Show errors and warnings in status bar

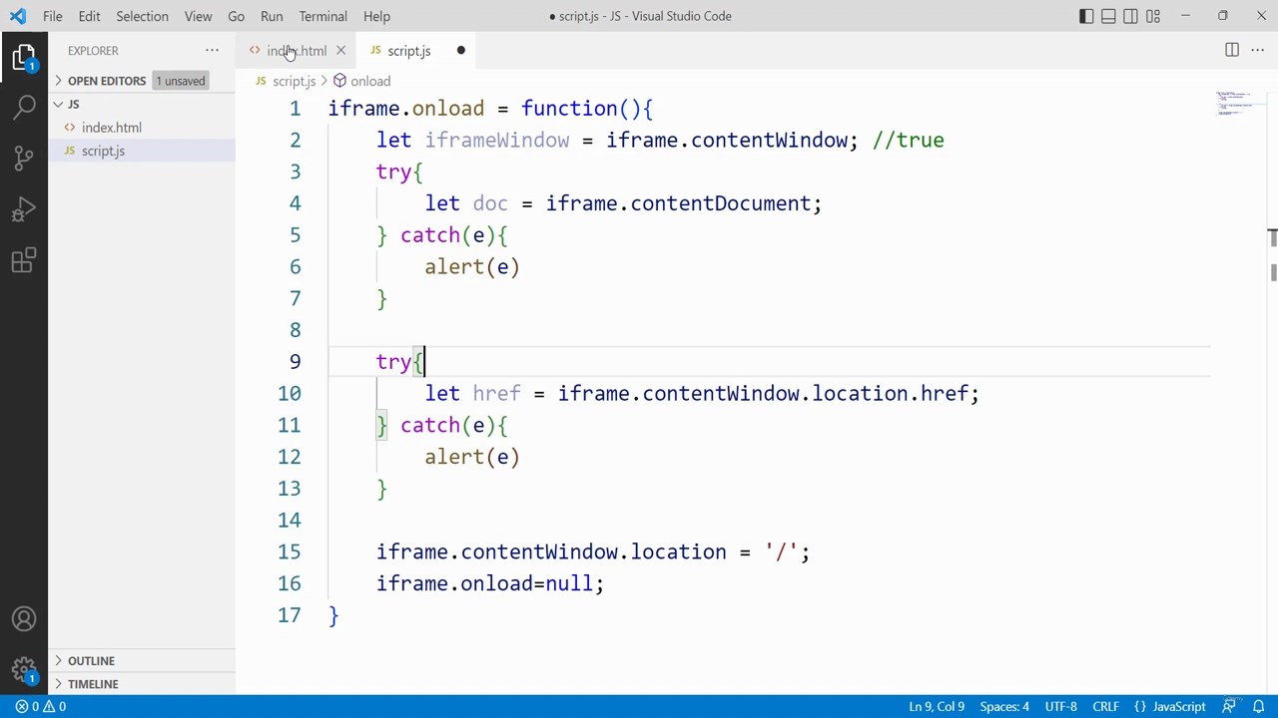coord(40,706)
